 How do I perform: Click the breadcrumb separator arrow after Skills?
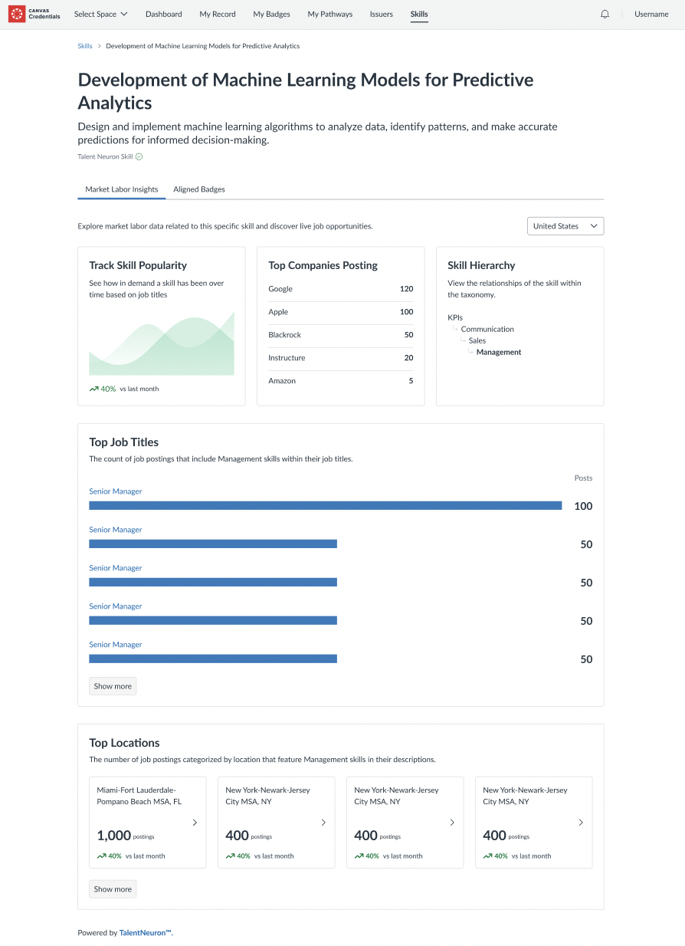[99, 46]
